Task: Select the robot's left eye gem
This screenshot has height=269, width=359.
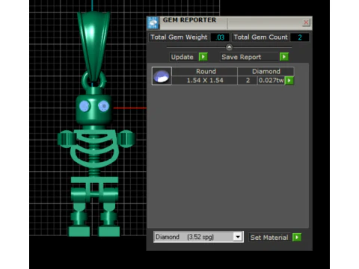Action: pyautogui.click(x=85, y=106)
